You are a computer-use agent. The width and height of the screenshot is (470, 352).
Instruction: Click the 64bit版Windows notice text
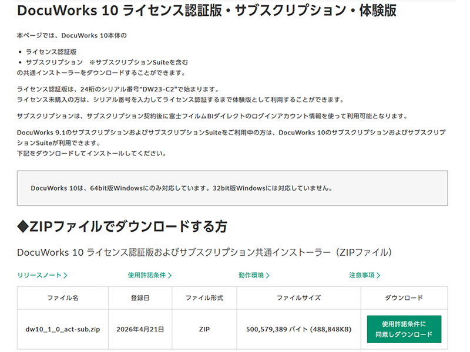click(182, 188)
